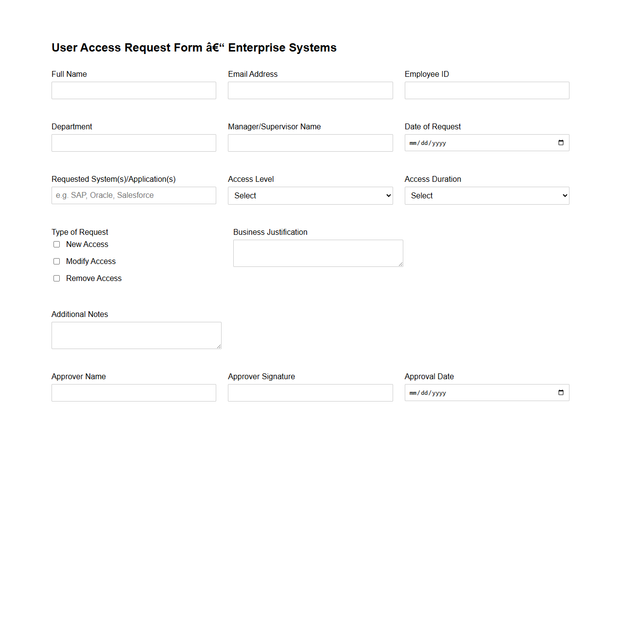The width and height of the screenshot is (621, 632).
Task: Click the Business Justification resize handle
Action: pos(401,264)
